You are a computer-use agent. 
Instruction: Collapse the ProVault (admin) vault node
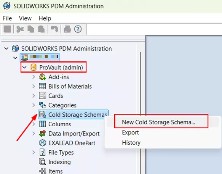point(24,67)
